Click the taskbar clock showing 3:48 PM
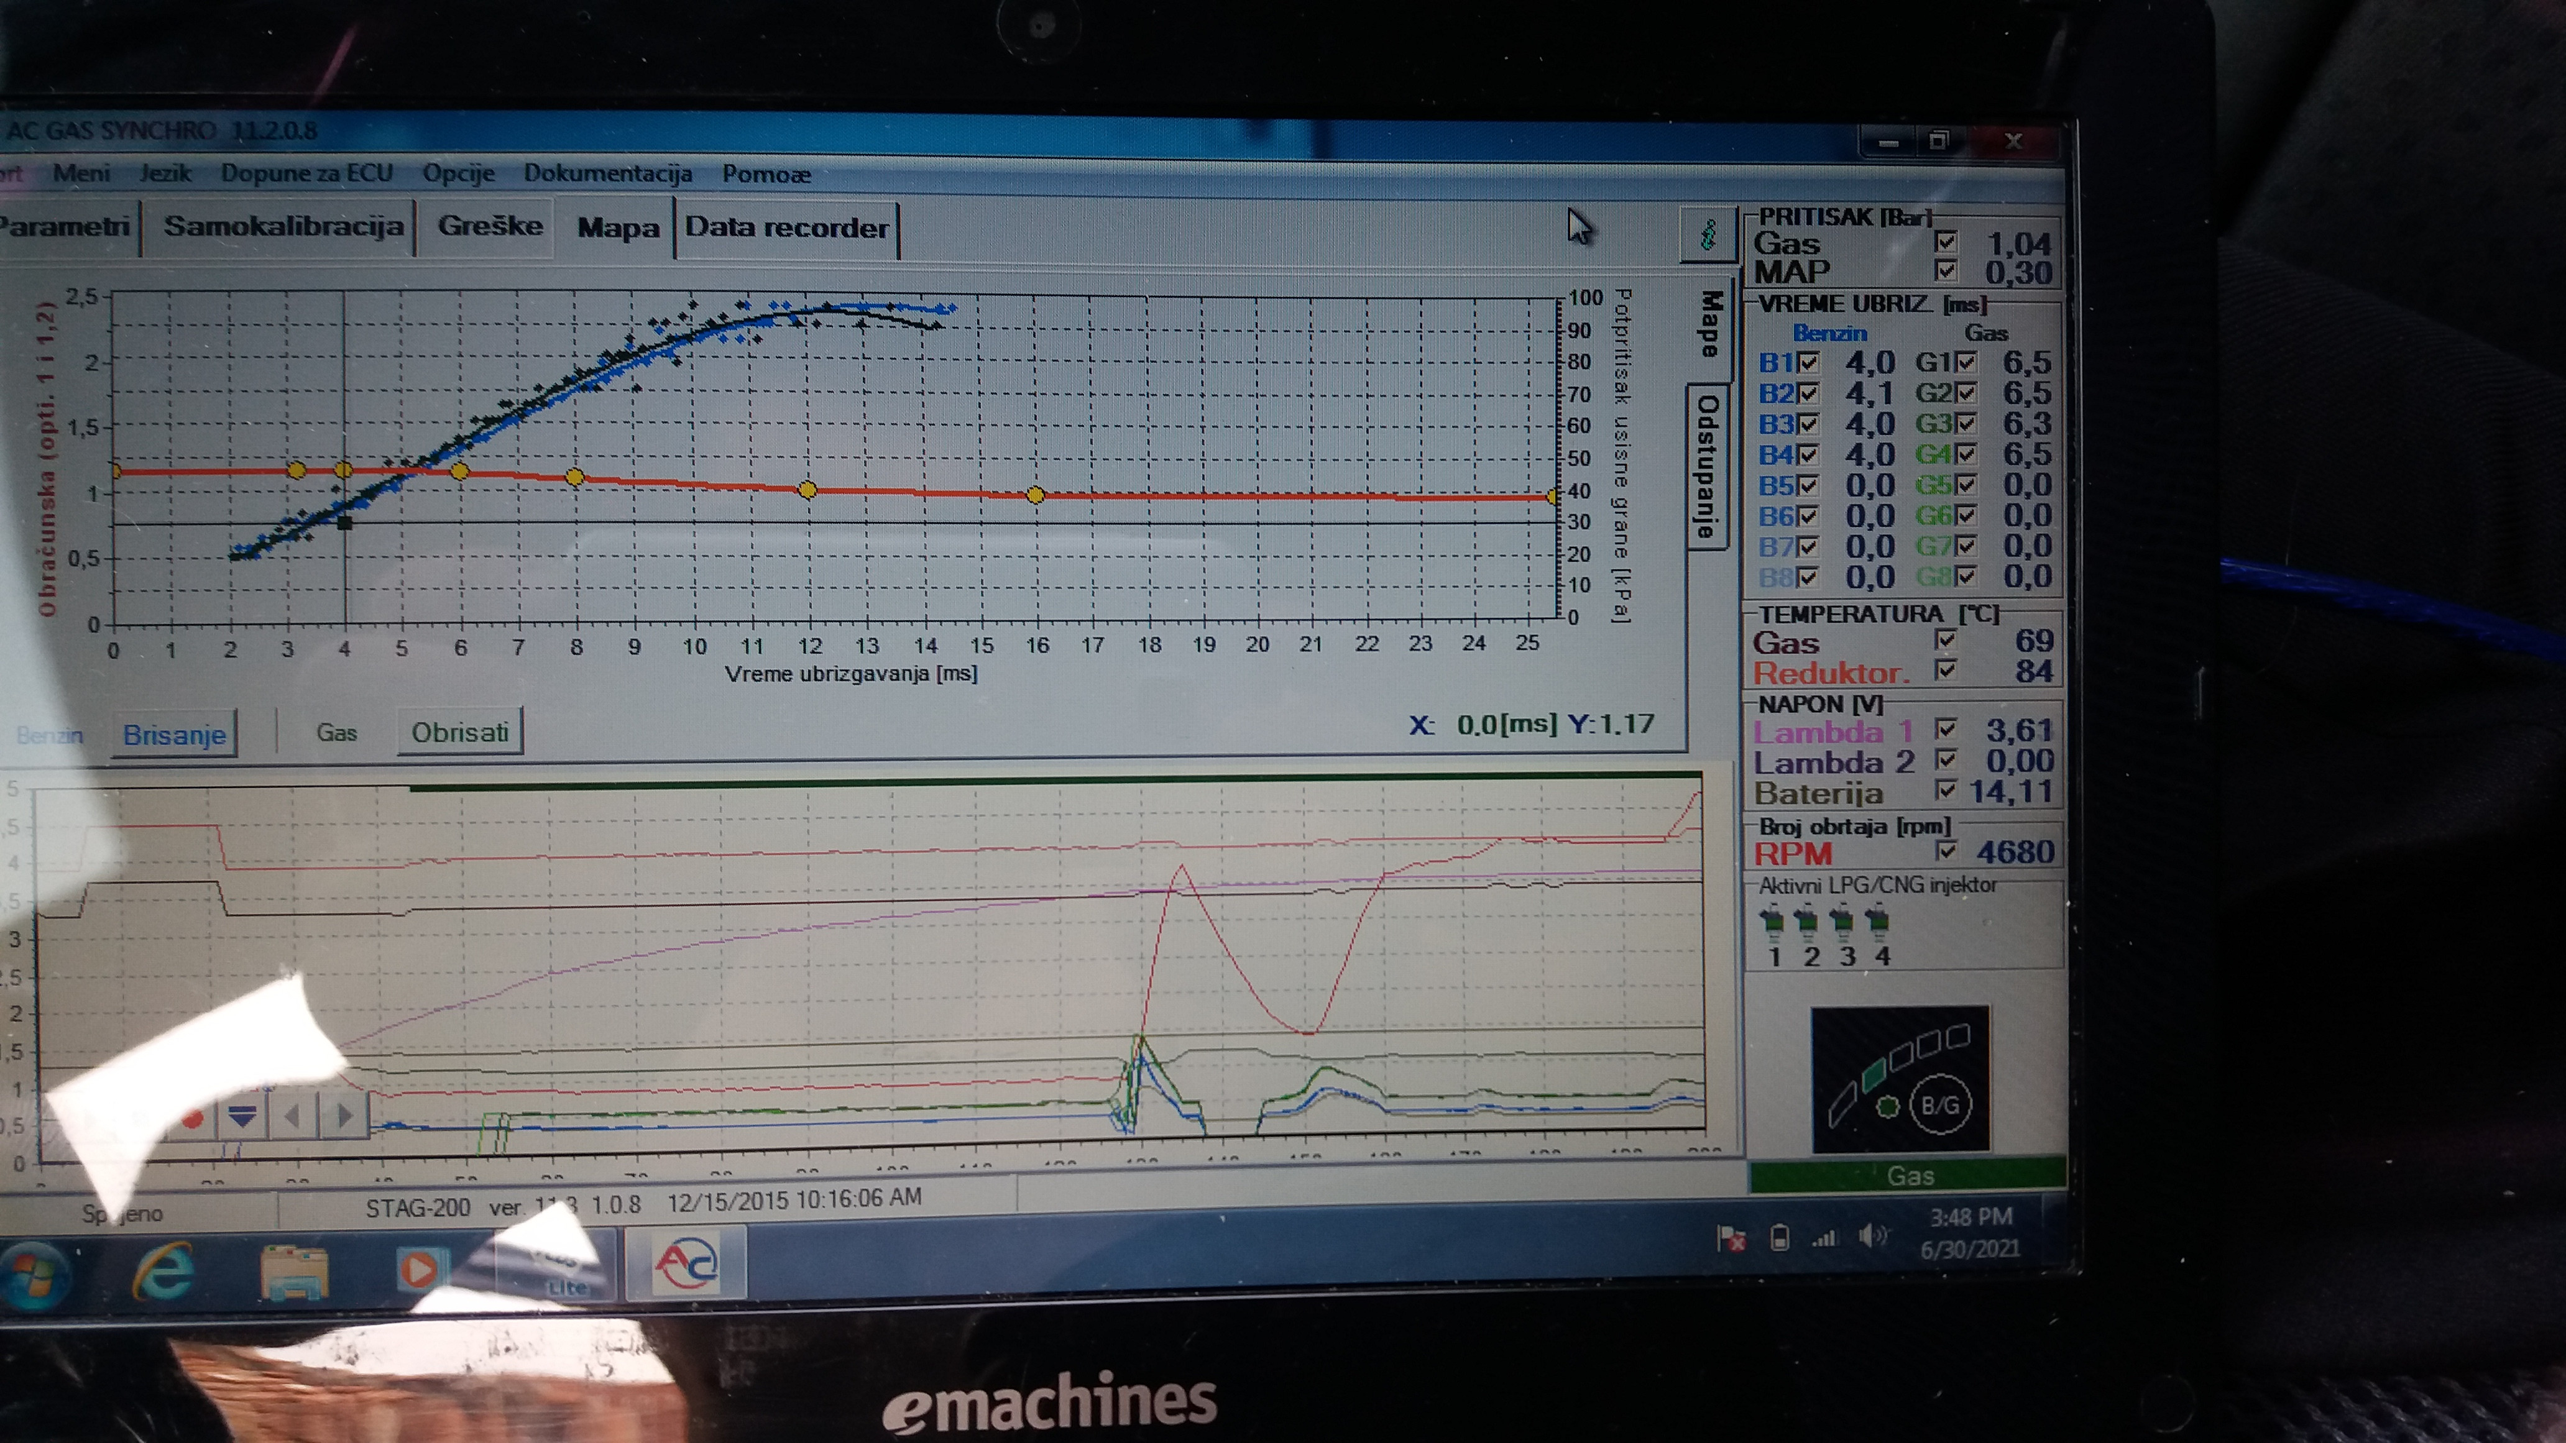 (1970, 1232)
